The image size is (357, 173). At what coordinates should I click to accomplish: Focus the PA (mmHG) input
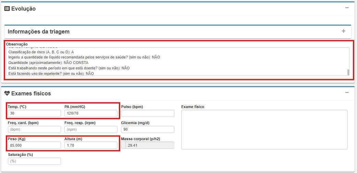click(x=91, y=114)
